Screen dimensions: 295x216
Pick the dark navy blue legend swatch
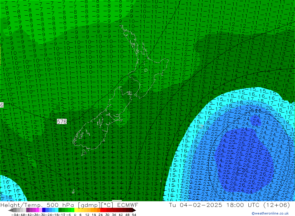pyautogui.click(x=44, y=210)
